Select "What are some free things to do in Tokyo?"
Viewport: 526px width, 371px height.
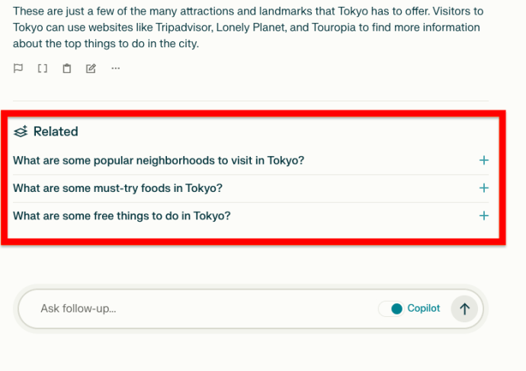(121, 216)
